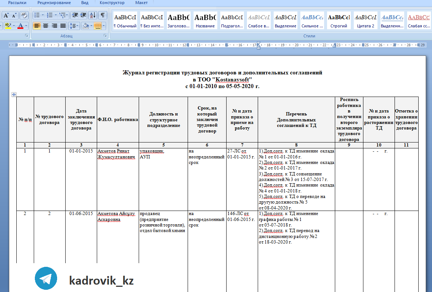
Task: Open the Рассылки tab
Action: coord(17,3)
